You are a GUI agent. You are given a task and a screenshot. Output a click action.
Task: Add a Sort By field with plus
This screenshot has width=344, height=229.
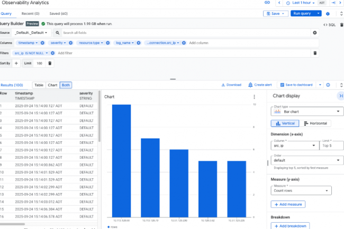[16, 63]
